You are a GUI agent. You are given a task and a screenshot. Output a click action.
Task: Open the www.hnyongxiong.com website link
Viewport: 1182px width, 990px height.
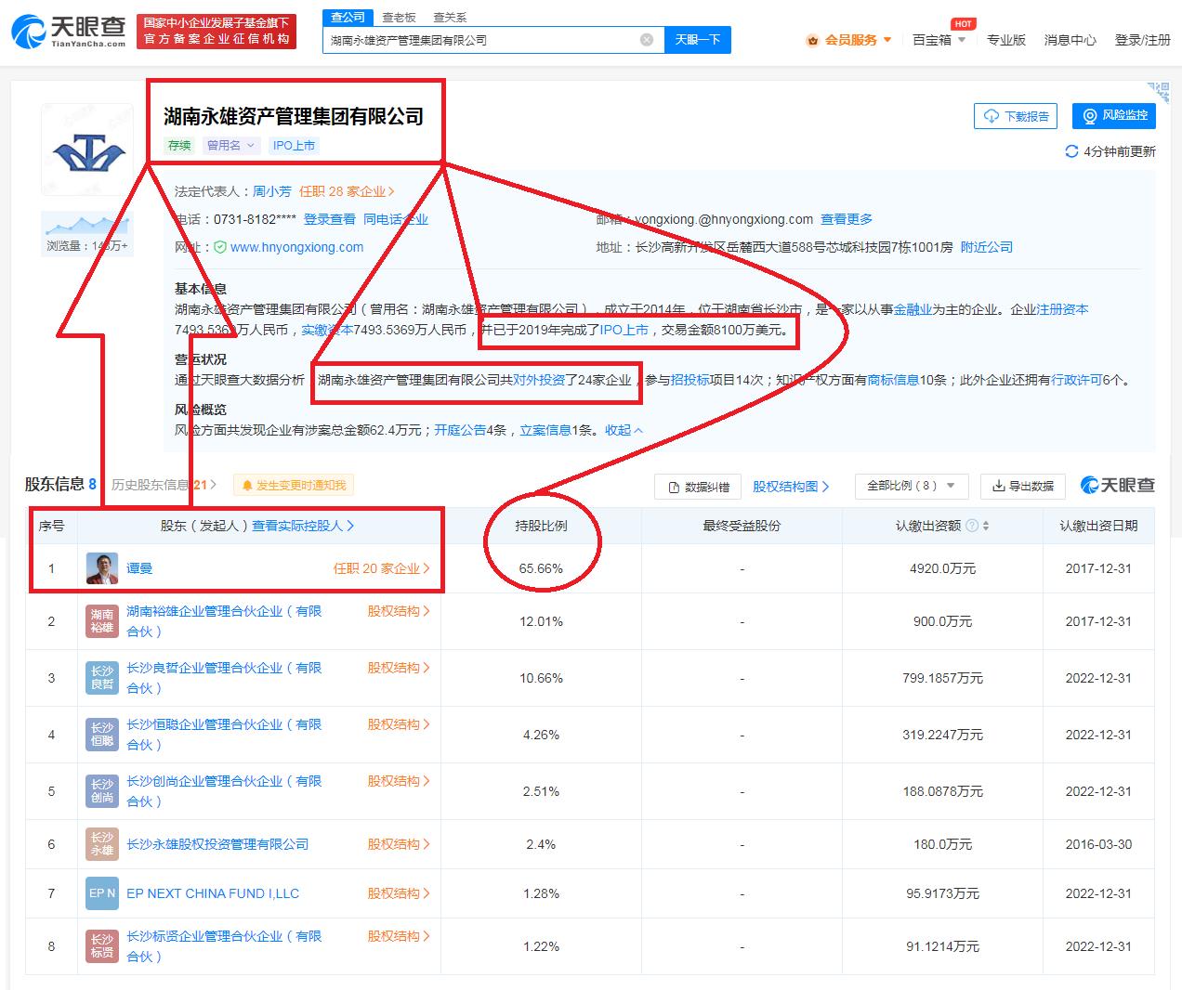point(296,247)
